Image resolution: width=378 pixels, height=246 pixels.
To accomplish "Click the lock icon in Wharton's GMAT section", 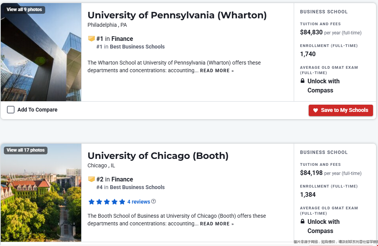I will pos(303,81).
